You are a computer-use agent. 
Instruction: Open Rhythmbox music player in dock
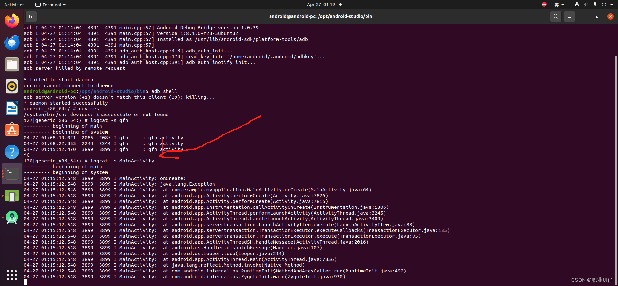click(x=12, y=86)
